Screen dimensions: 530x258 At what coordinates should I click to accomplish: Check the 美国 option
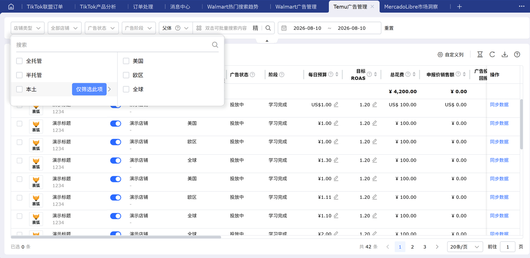tap(126, 61)
